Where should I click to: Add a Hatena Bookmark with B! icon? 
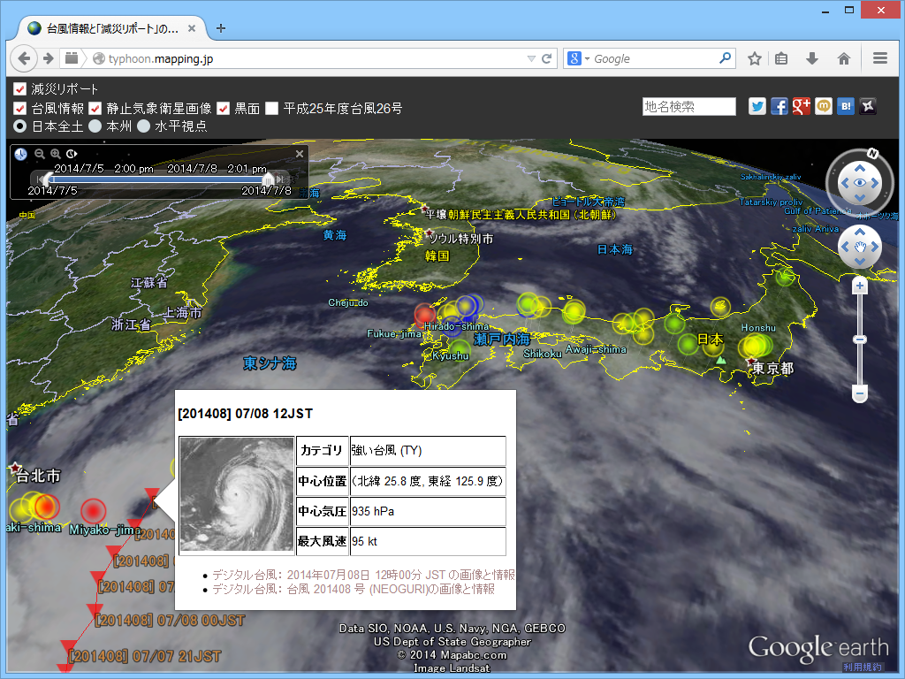click(846, 106)
